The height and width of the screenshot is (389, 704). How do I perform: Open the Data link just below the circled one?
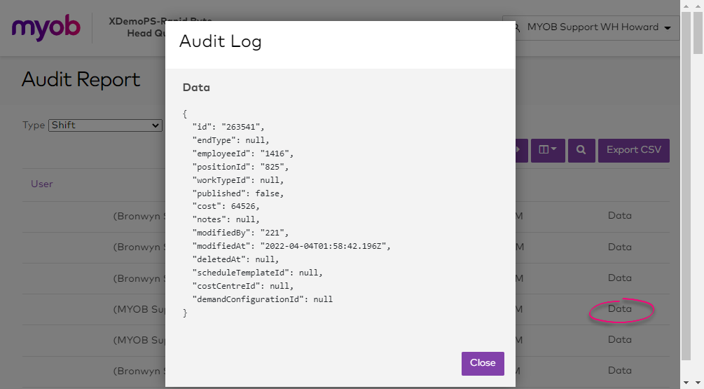(619, 340)
